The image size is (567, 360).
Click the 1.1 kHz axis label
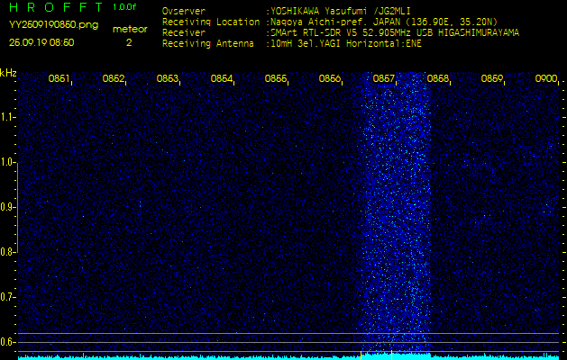[x=7, y=117]
